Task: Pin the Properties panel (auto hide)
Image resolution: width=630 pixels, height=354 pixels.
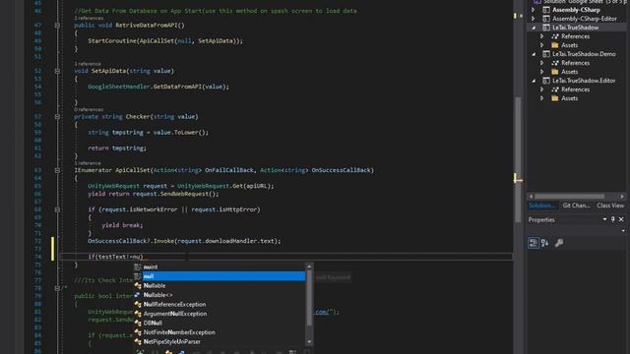Action: pyautogui.click(x=612, y=219)
